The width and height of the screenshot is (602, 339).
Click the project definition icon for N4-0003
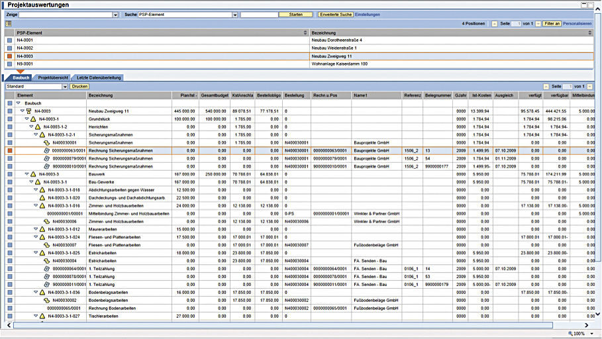(x=28, y=111)
